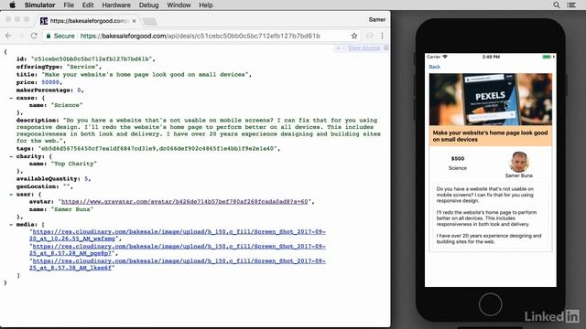This screenshot has width=586, height=329.
Task: Open media link ending in lkse6f
Action: [178, 264]
